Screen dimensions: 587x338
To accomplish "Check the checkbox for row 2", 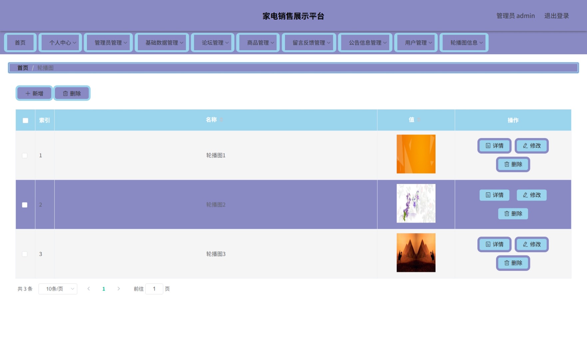I will click(25, 205).
